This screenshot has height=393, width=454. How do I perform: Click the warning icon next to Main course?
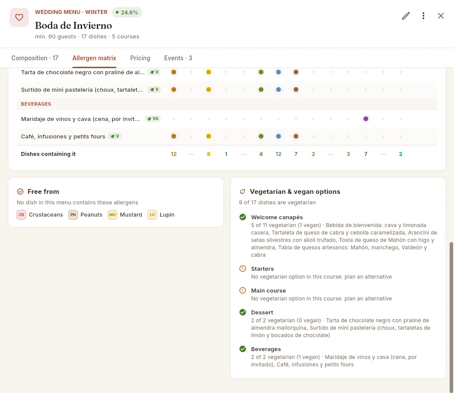[243, 290]
